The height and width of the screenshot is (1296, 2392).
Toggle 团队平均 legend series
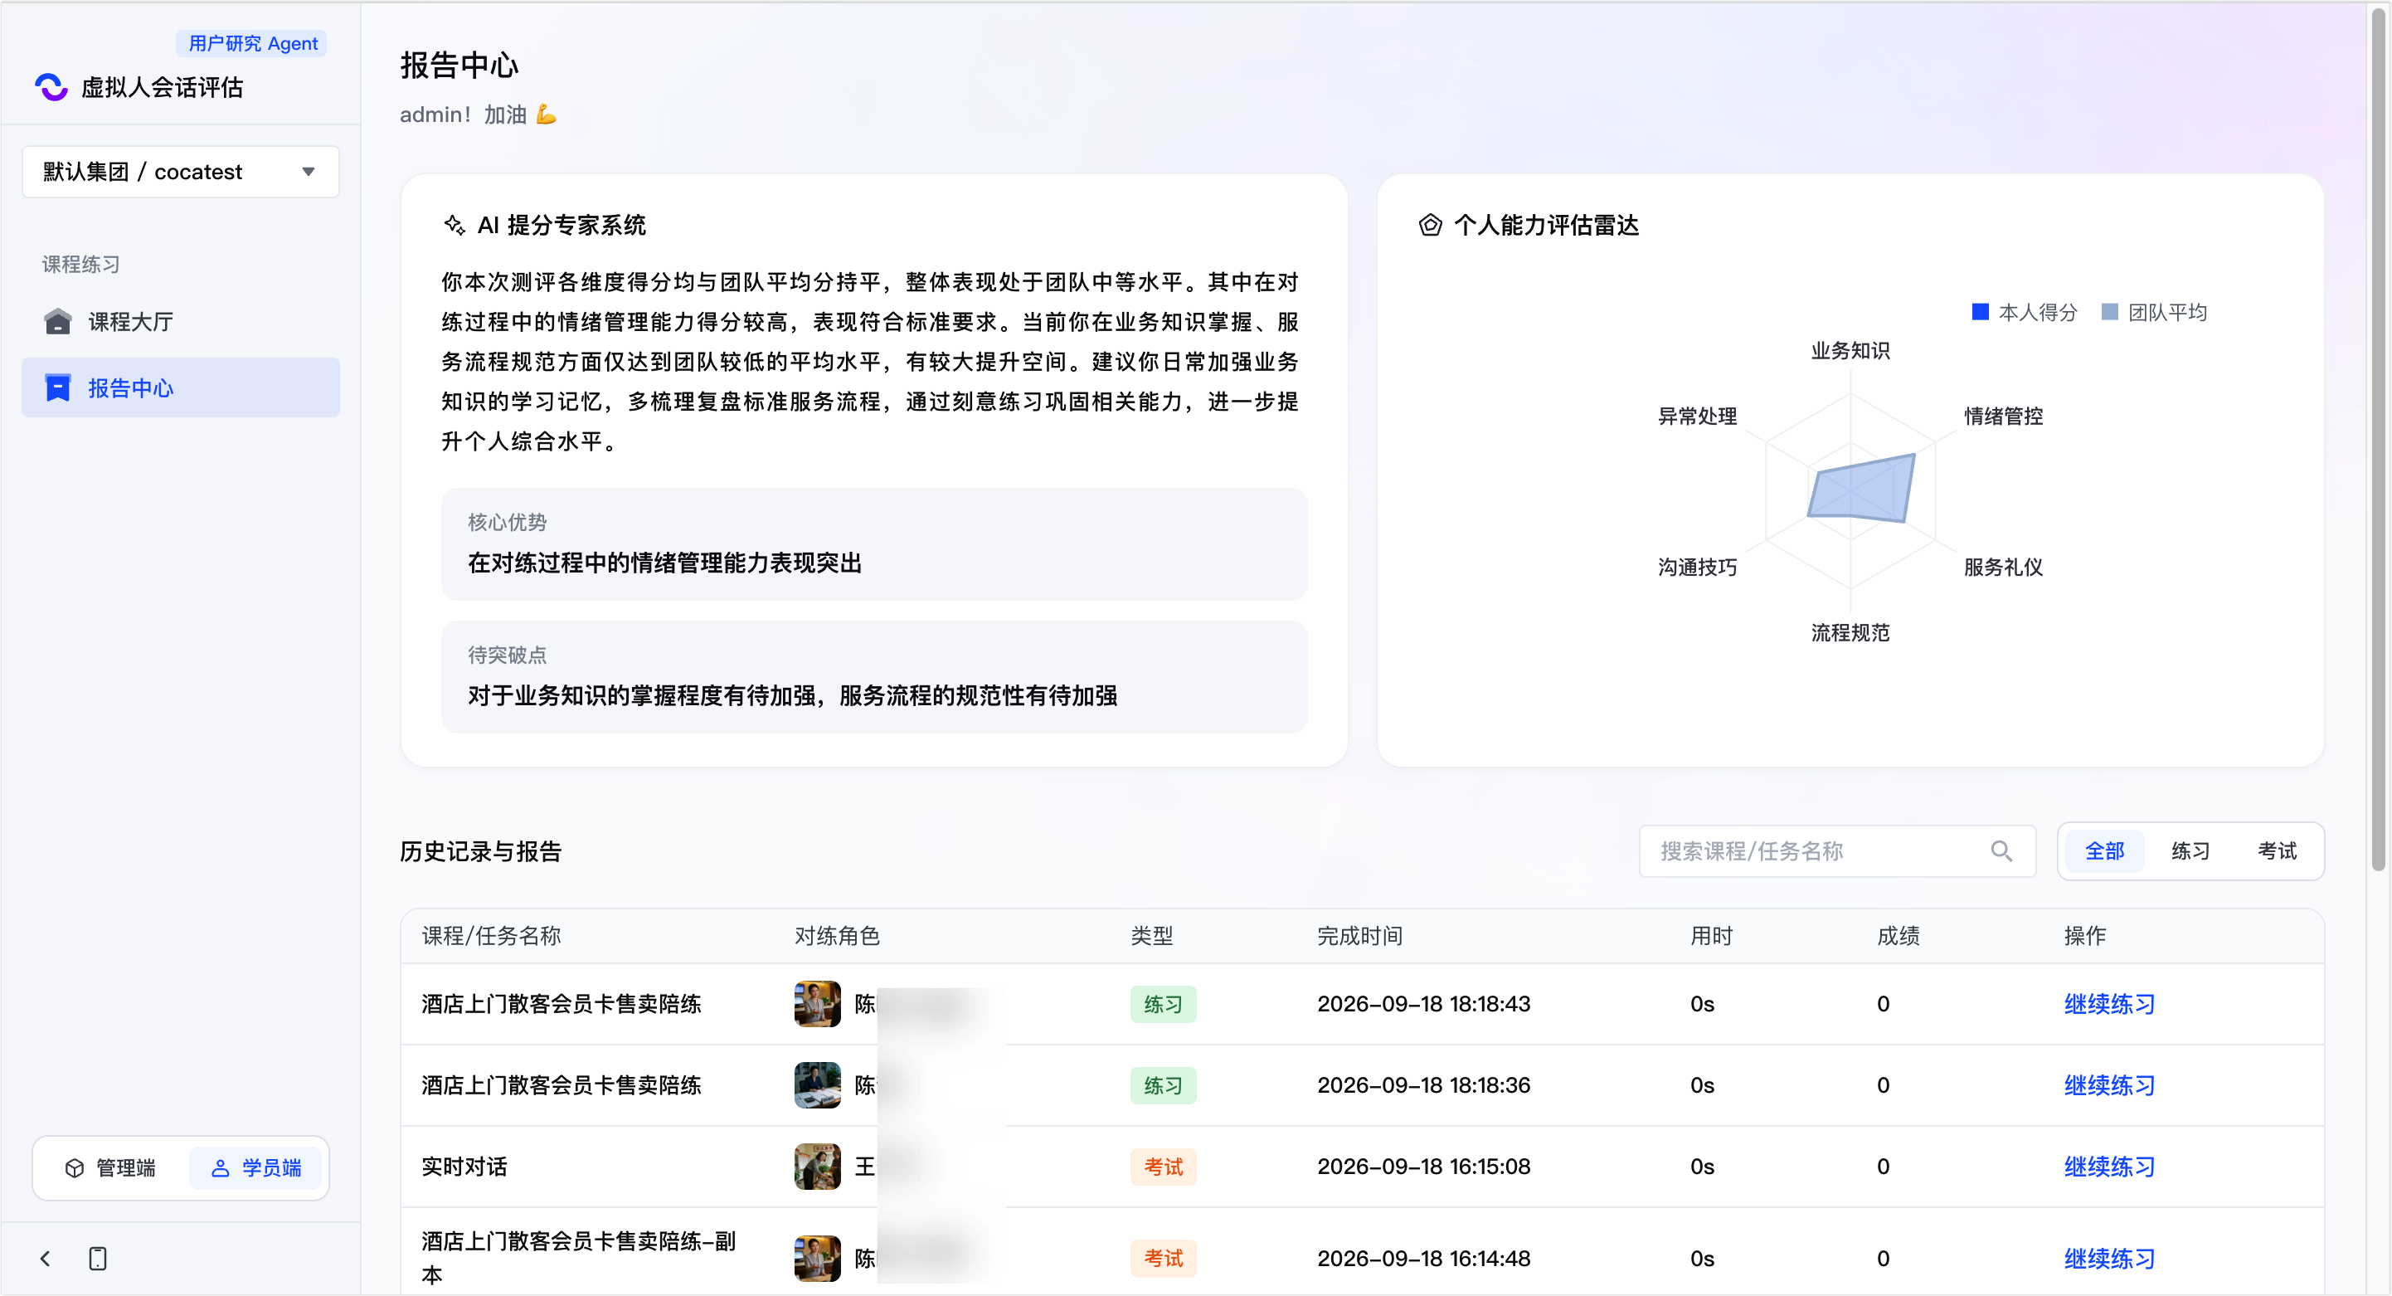[x=2154, y=312]
